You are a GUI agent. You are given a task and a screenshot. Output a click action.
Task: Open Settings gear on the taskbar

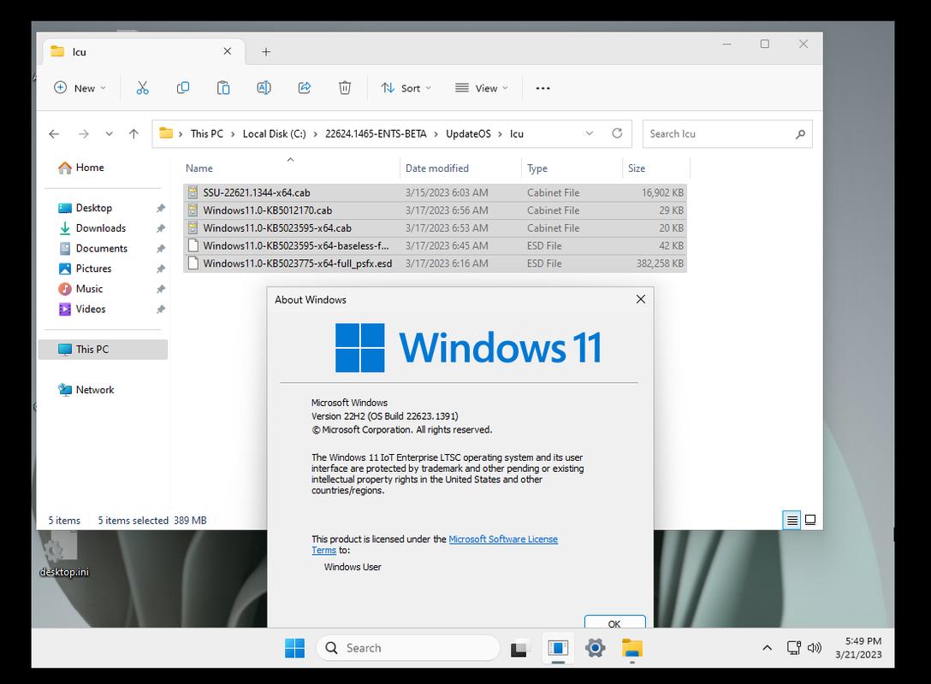coord(595,648)
